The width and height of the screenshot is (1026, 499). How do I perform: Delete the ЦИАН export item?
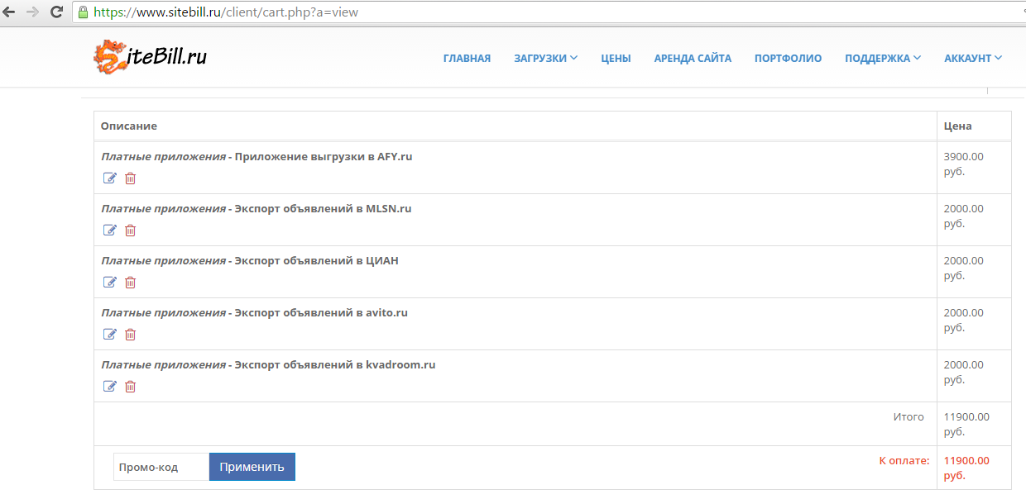click(130, 283)
